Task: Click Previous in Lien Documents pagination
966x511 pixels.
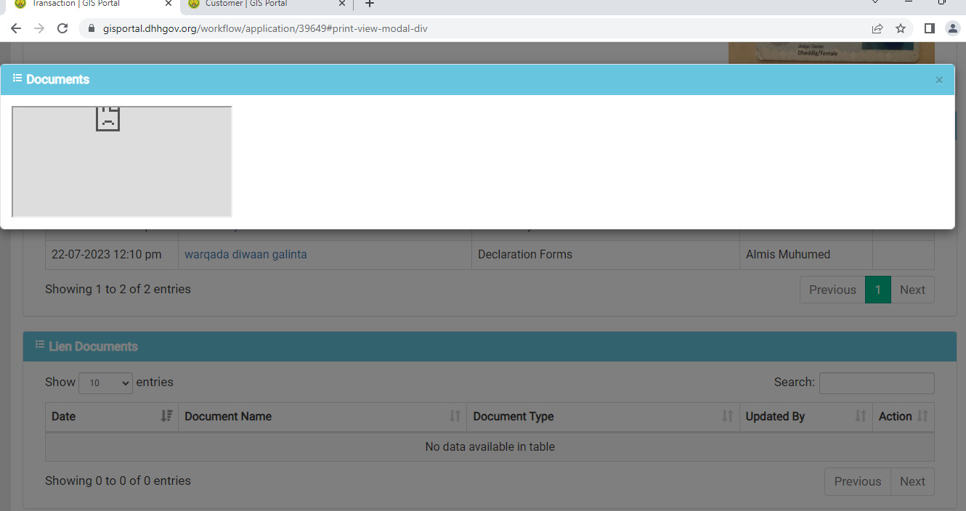Action: pos(857,481)
